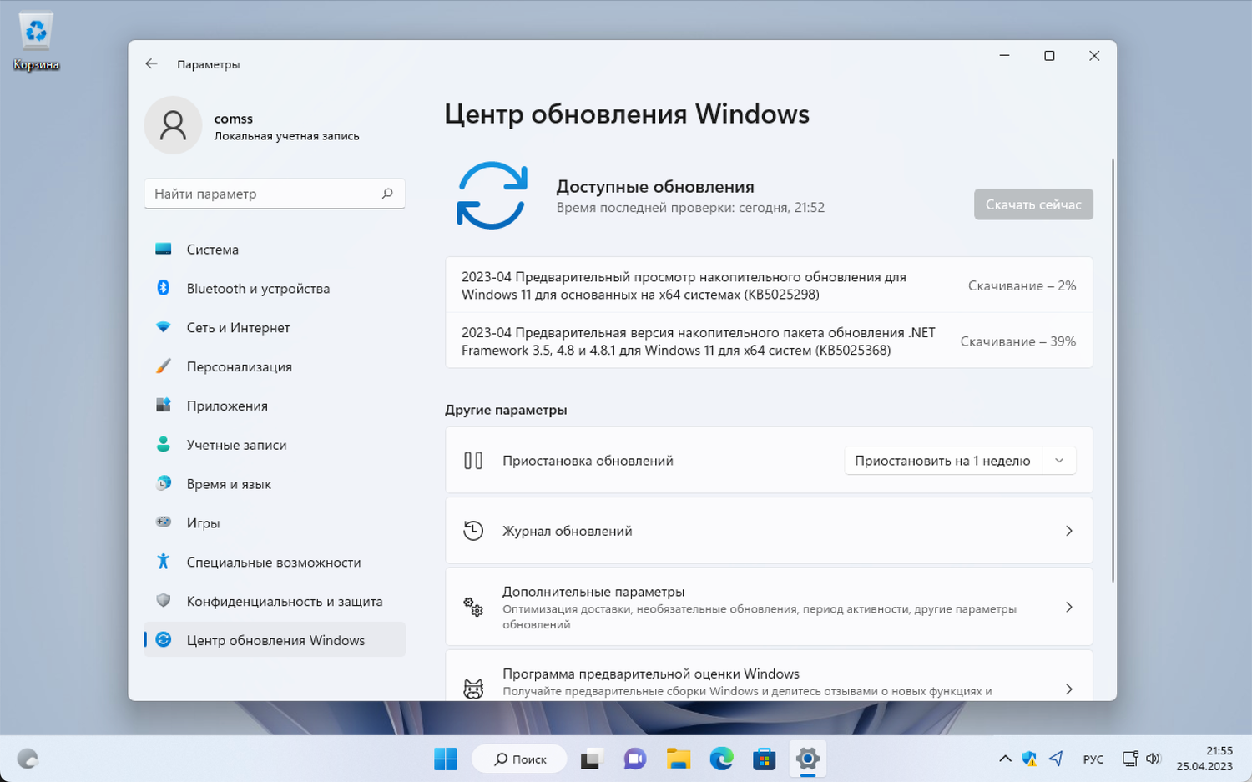Click the Локальная учетная запись label
1252x782 pixels.
pyautogui.click(x=286, y=136)
